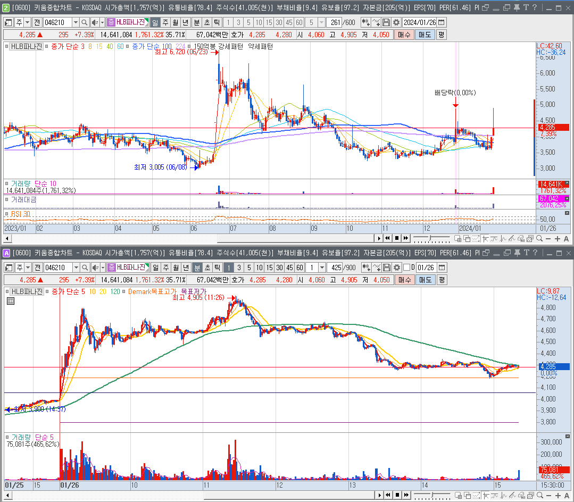574x502 pixels.
Task: Click the stock code field 046210 in top chart
Action: tap(57, 23)
